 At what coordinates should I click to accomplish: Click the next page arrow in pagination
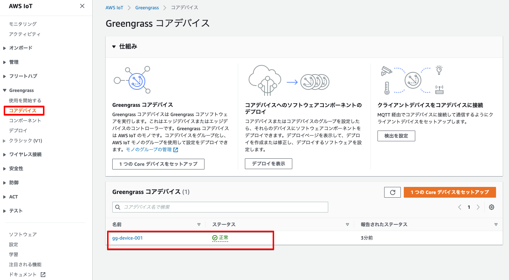[478, 207]
